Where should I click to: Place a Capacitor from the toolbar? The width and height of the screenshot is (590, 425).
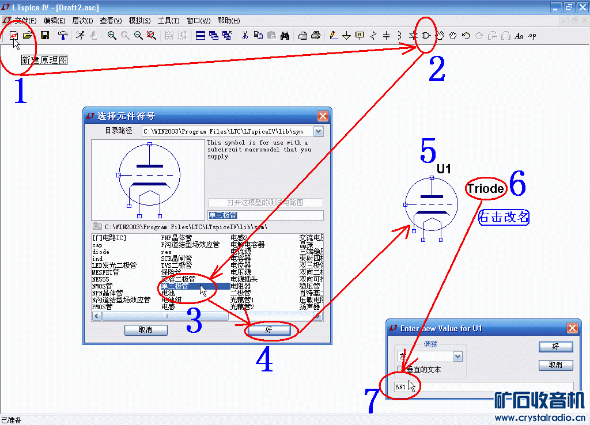coord(387,35)
